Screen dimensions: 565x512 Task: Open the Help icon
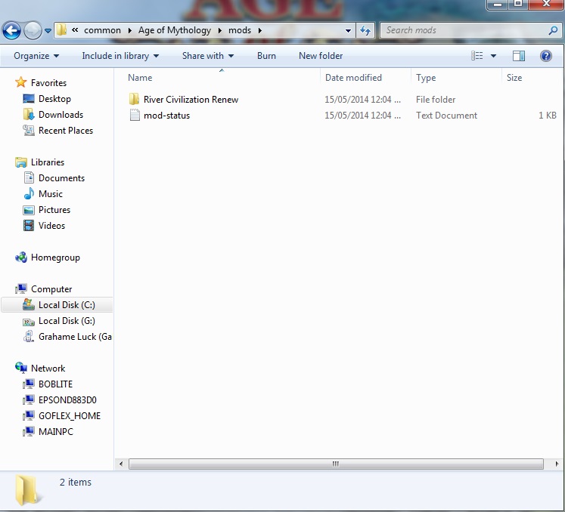[x=546, y=56]
